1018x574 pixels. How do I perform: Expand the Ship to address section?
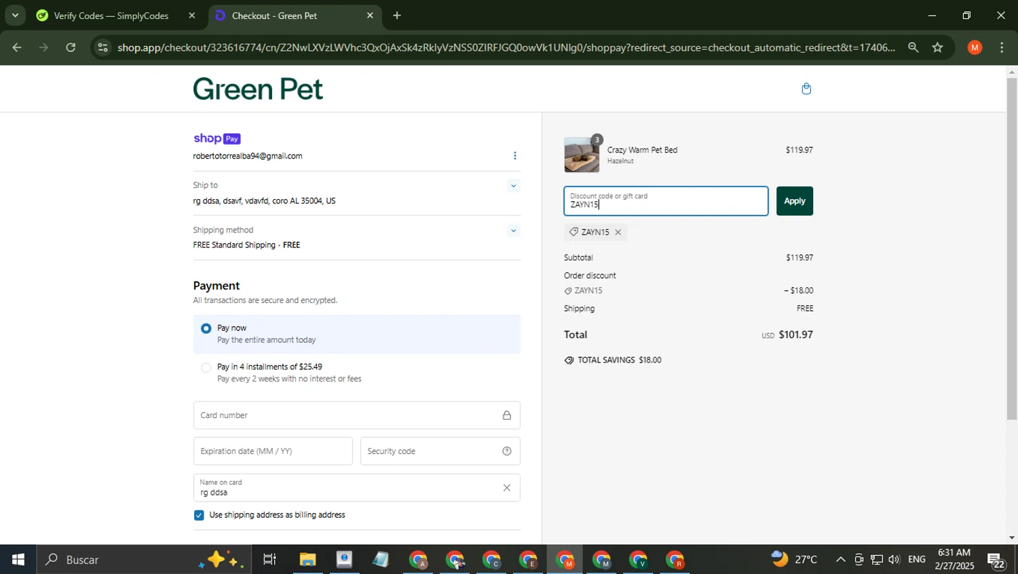[x=514, y=186]
